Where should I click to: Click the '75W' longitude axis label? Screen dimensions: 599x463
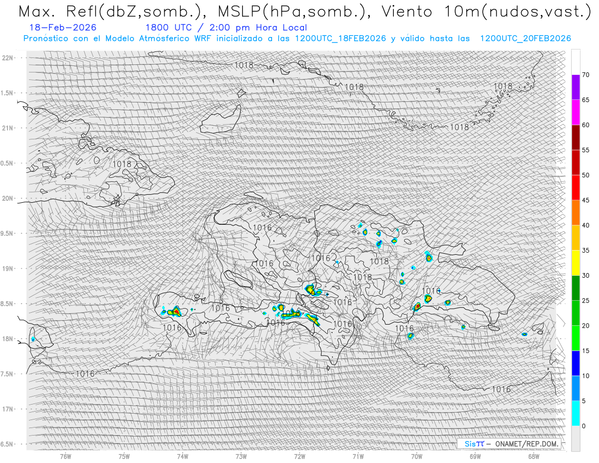(124, 456)
